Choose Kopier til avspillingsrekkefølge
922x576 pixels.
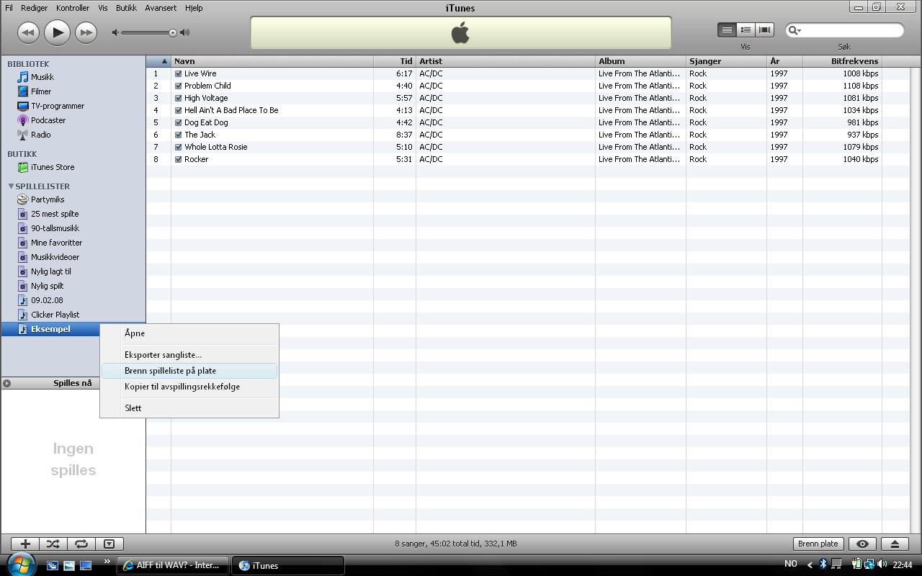coord(189,387)
